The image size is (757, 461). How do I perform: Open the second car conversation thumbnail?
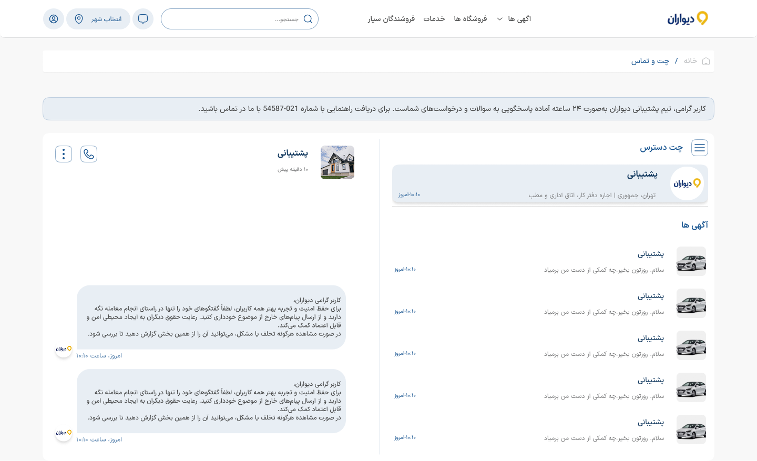(691, 303)
